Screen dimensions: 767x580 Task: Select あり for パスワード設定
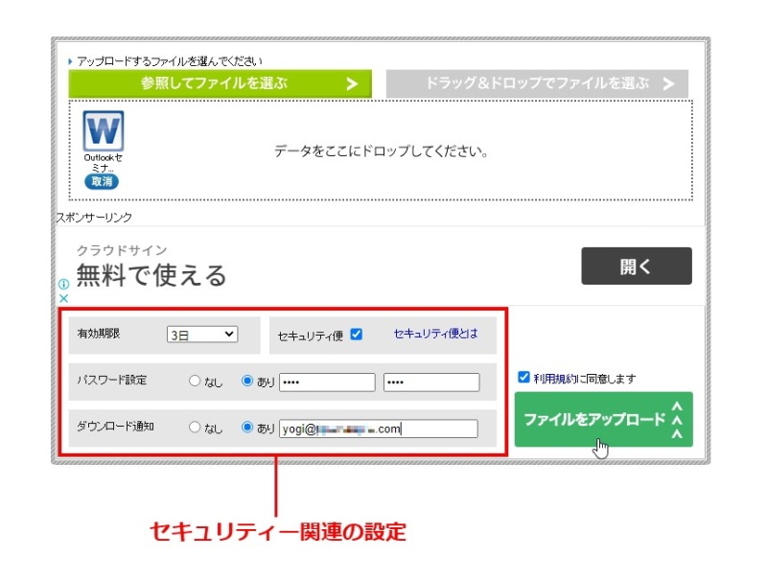247,381
